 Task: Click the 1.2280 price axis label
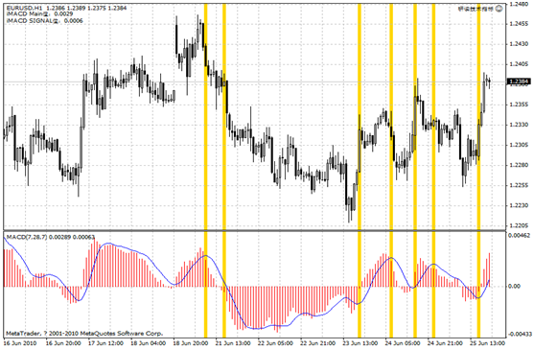pyautogui.click(x=519, y=165)
